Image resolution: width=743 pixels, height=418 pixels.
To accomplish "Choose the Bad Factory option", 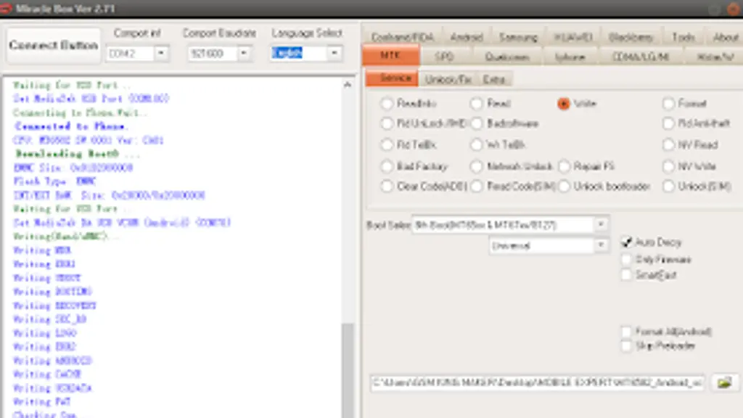I will click(x=387, y=166).
